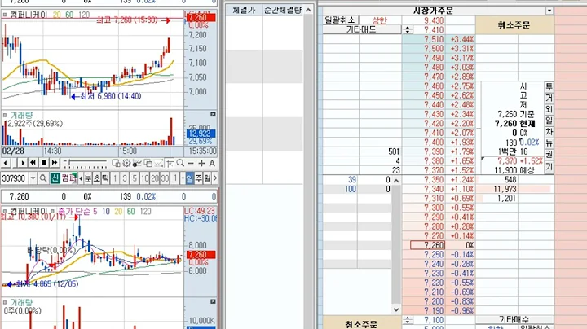Rewind the chart playback
Screen dimensions: 587x329
[x=33, y=163]
